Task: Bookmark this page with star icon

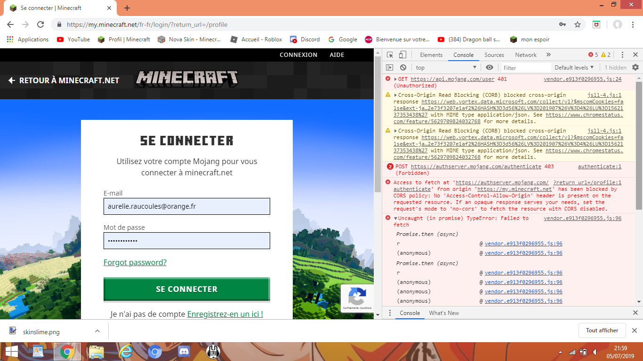Action: click(578, 24)
